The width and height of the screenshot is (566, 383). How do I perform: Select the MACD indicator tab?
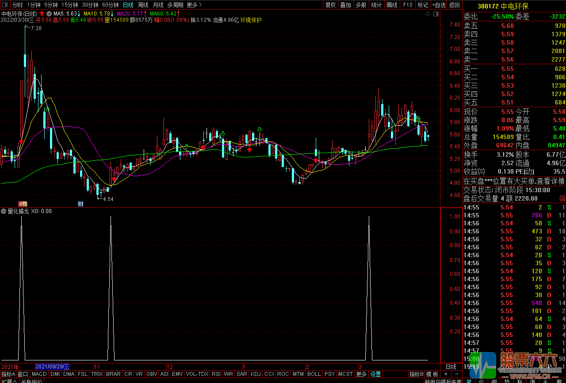pyautogui.click(x=39, y=374)
